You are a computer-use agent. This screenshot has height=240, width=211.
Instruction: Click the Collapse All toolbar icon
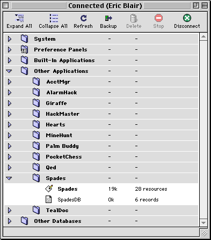tap(54, 18)
